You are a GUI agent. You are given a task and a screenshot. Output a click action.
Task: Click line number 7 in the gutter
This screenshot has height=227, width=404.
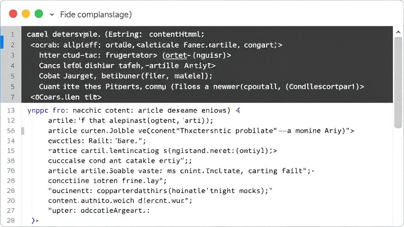point(12,97)
